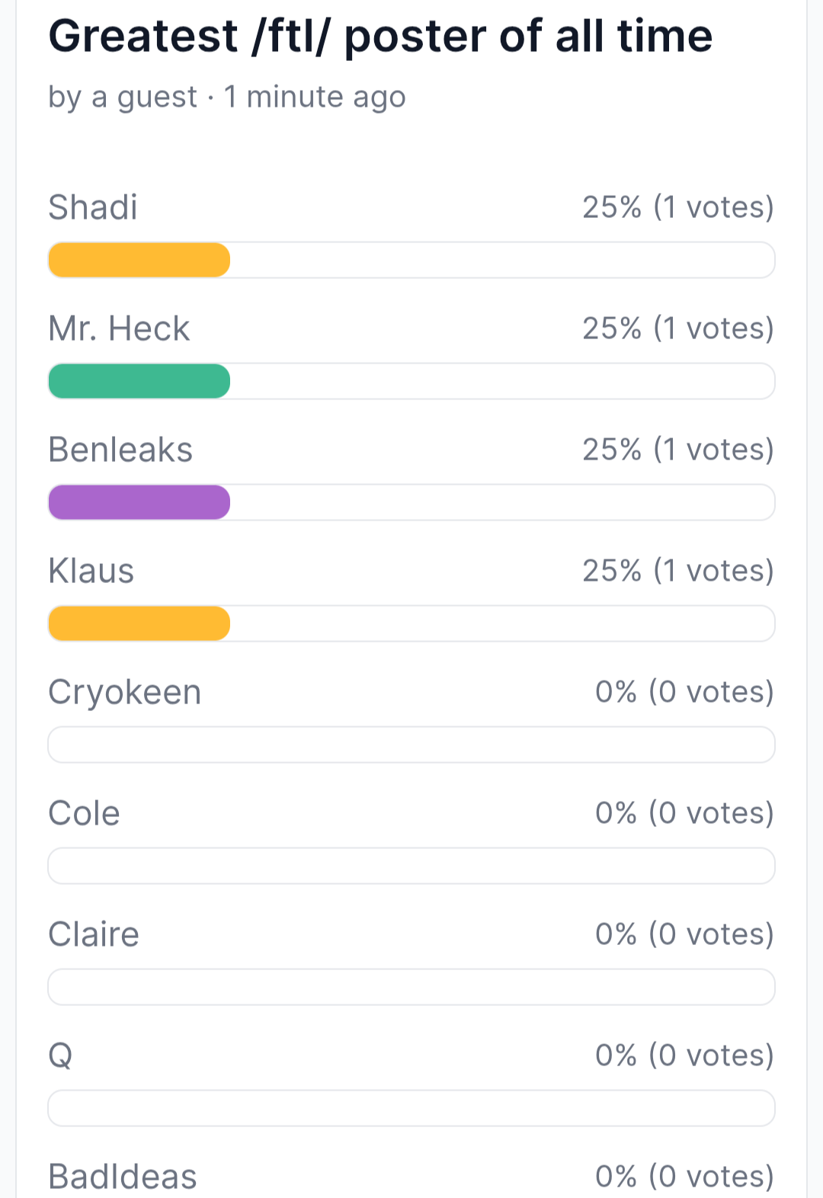Click Klaus's orange result bar
The image size is (823, 1198).
pos(139,623)
